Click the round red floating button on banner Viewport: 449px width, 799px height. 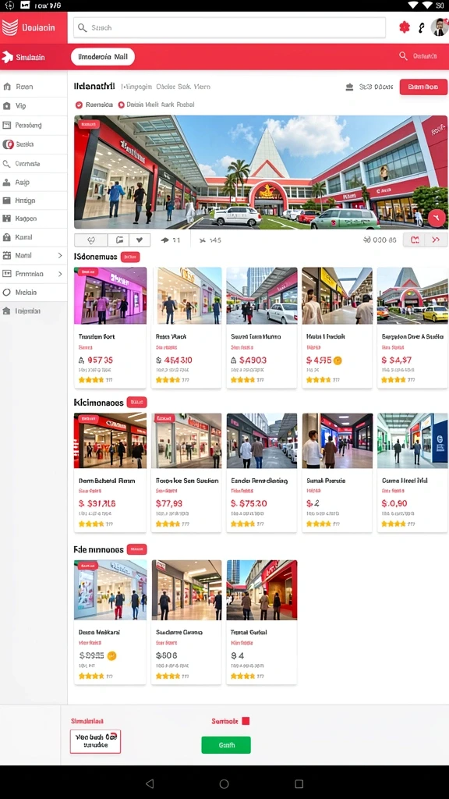point(437,218)
